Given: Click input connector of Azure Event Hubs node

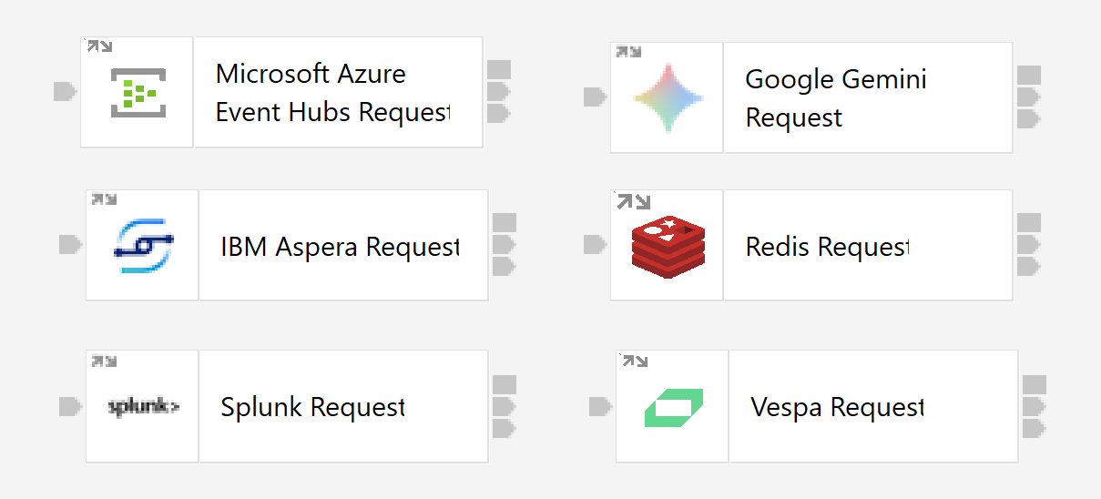Looking at the screenshot, I should tap(65, 92).
